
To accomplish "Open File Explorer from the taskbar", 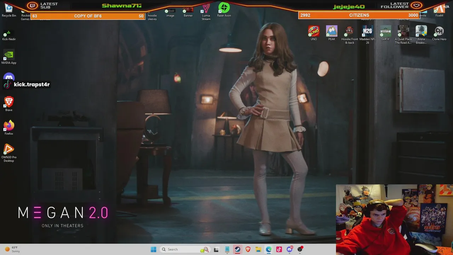I will 258,249.
